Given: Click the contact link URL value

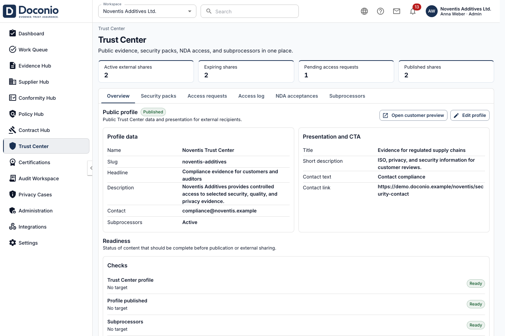Looking at the screenshot, I should click(431, 190).
